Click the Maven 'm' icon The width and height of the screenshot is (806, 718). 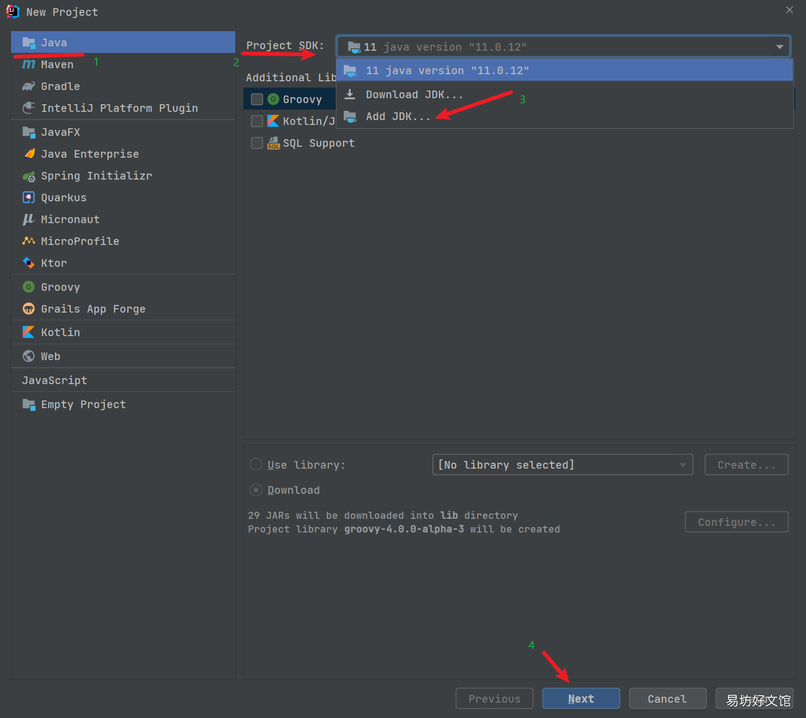click(x=28, y=64)
